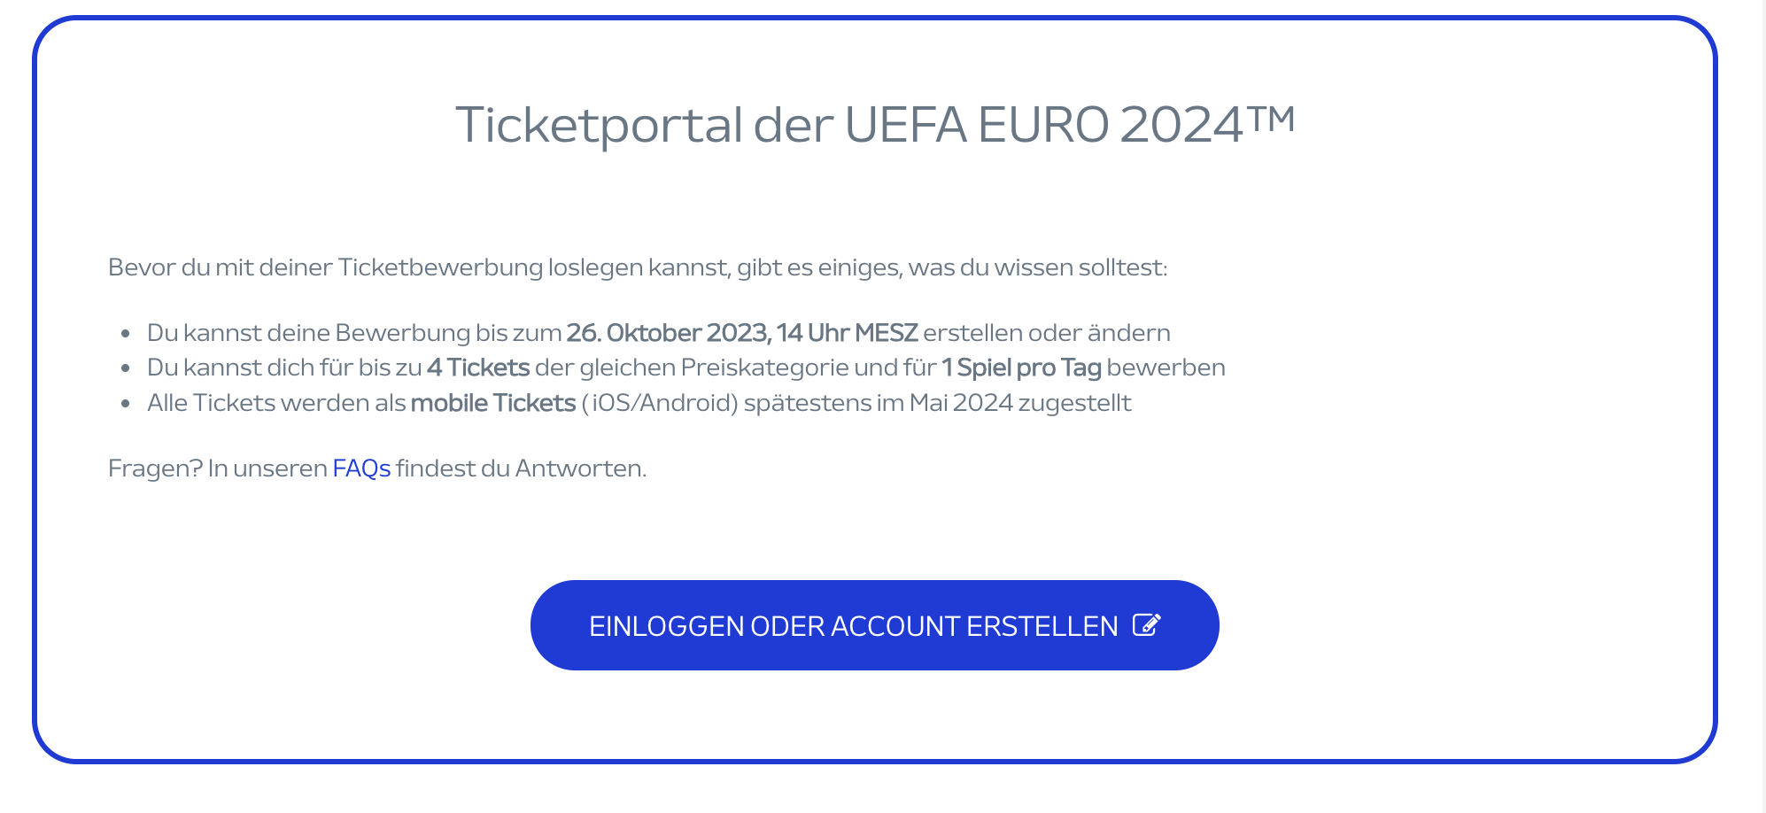The height and width of the screenshot is (813, 1766).
Task: Click the third bullet marker before Alle Tickets
Action: click(x=126, y=404)
